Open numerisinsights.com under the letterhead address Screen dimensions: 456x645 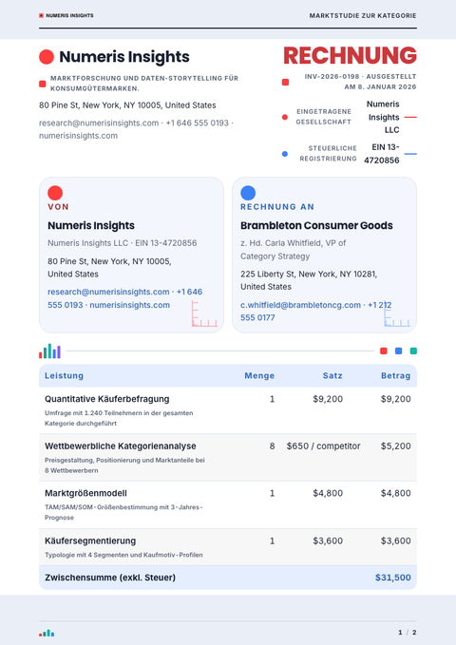pyautogui.click(x=78, y=136)
